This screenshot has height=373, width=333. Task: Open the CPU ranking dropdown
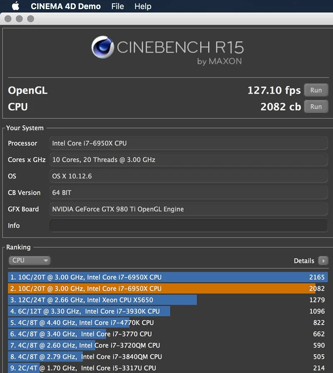point(30,260)
